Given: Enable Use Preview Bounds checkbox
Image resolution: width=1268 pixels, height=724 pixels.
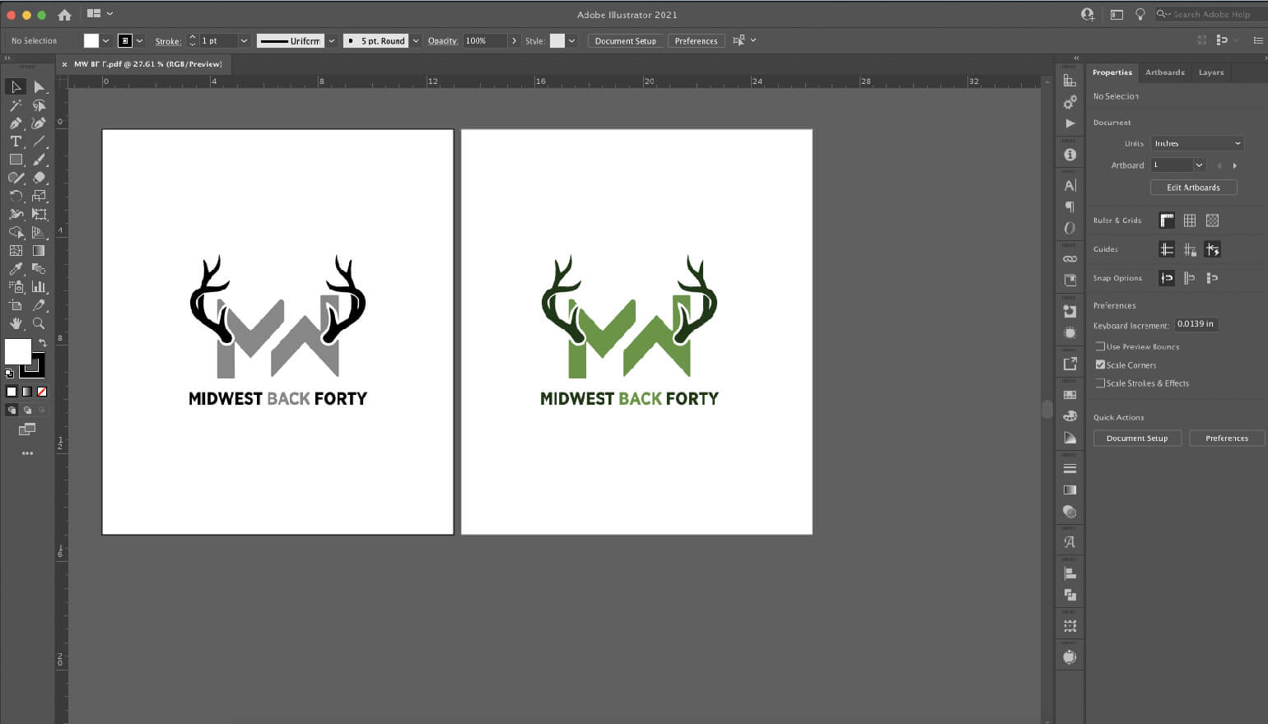Looking at the screenshot, I should [x=1100, y=346].
